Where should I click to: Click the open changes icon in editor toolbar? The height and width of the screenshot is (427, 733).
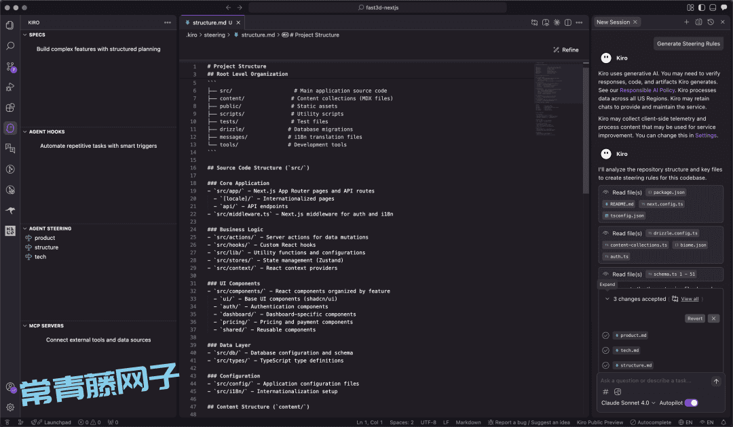534,22
